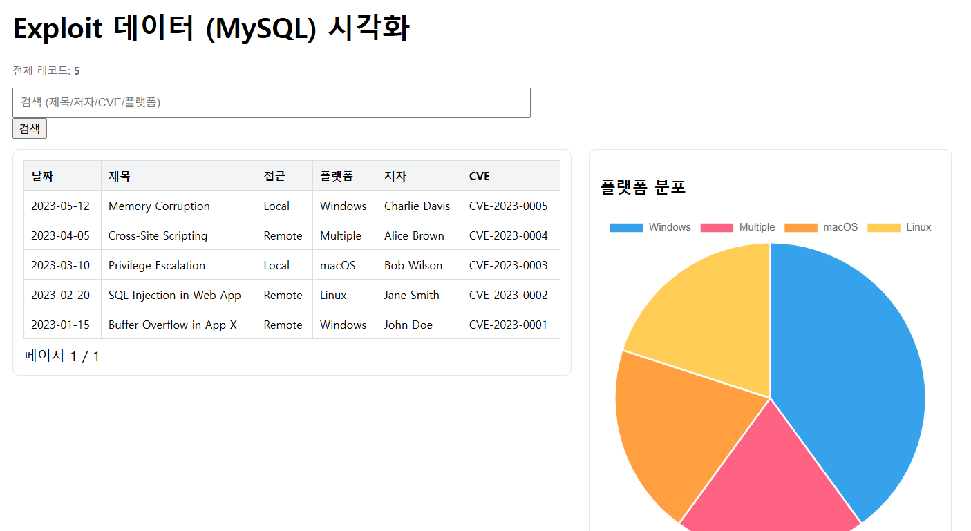Click the 플랫폼 column header
Image resolution: width=971 pixels, height=531 pixels.
pyautogui.click(x=337, y=176)
